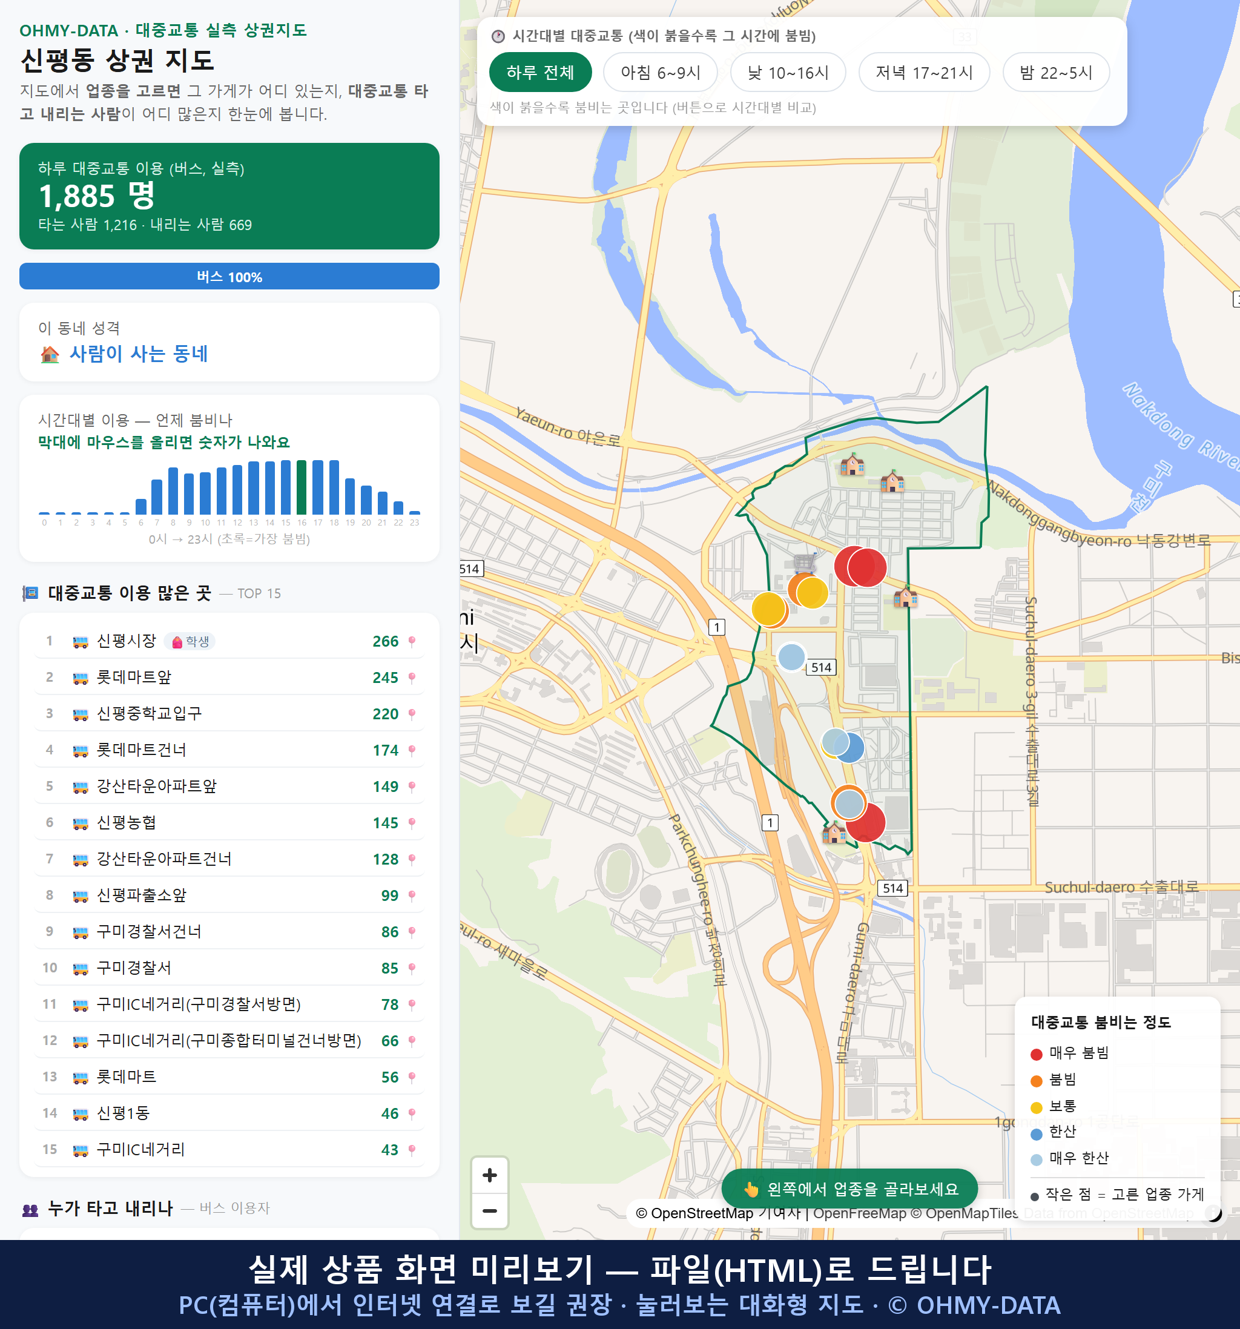Zoom in with the map plus button
This screenshot has height=1329, width=1240.
tap(489, 1175)
